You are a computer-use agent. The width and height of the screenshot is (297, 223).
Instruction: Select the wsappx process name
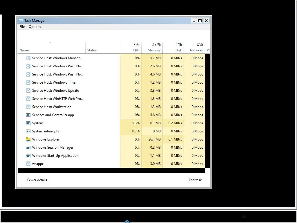pyautogui.click(x=38, y=164)
